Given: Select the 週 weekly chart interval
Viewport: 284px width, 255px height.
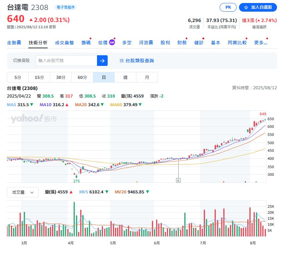Looking at the screenshot, I should click(125, 78).
